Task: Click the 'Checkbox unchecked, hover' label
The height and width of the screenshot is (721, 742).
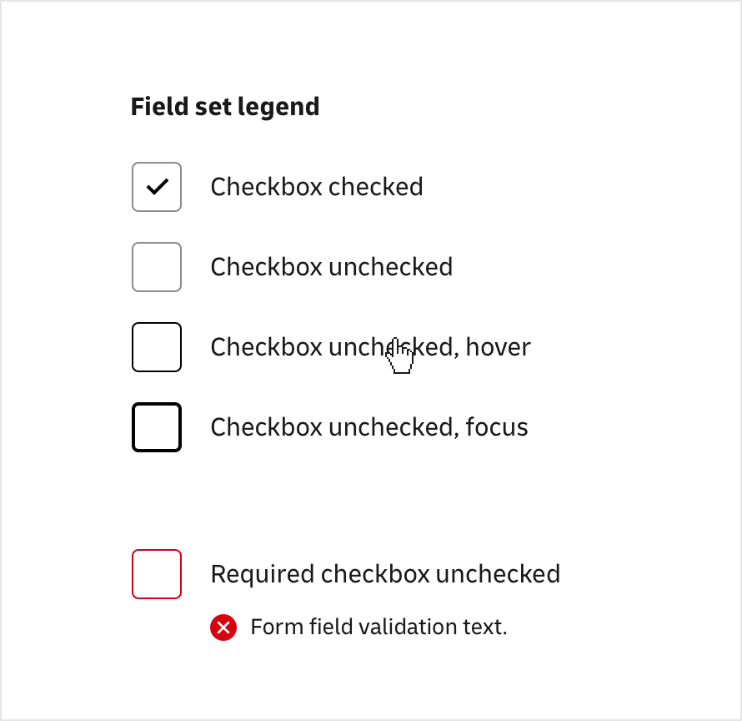Action: click(370, 346)
